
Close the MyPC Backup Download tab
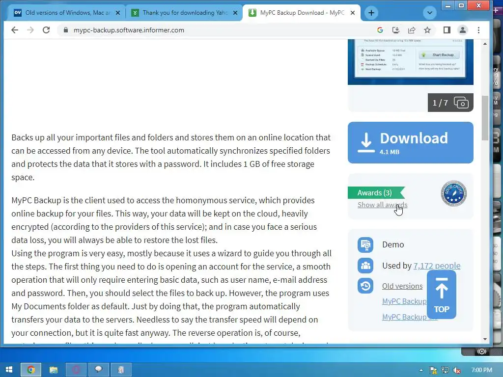pyautogui.click(x=353, y=13)
